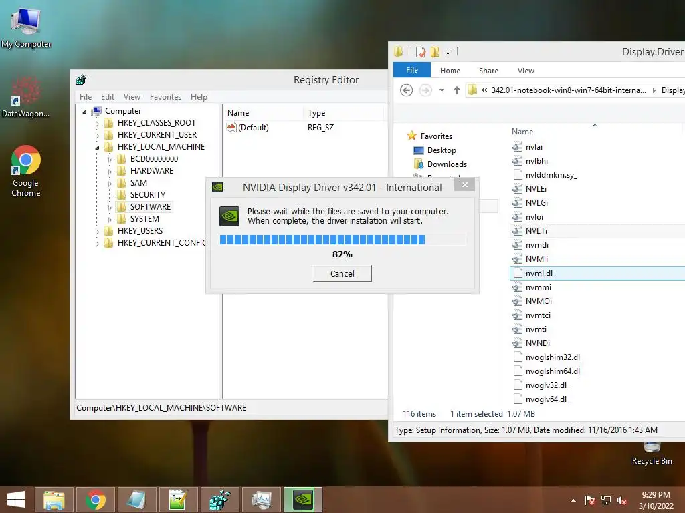The width and height of the screenshot is (685, 513).
Task: Expand the HKEY_USERS key
Action: [x=97, y=232]
